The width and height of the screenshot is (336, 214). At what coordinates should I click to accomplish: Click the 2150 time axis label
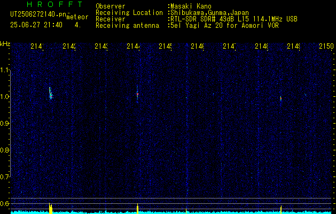tap(326, 46)
